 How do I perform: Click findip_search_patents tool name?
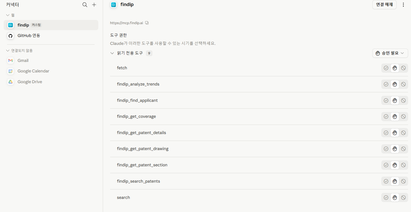coord(138,181)
